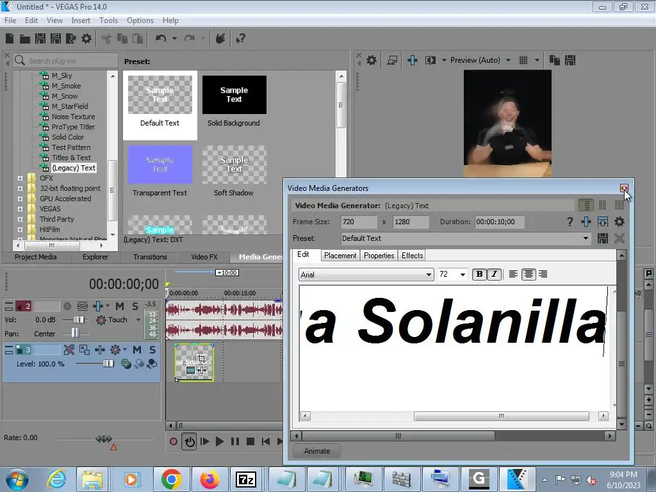Delete the preset with the X icon
The height and width of the screenshot is (492, 656).
(x=619, y=238)
